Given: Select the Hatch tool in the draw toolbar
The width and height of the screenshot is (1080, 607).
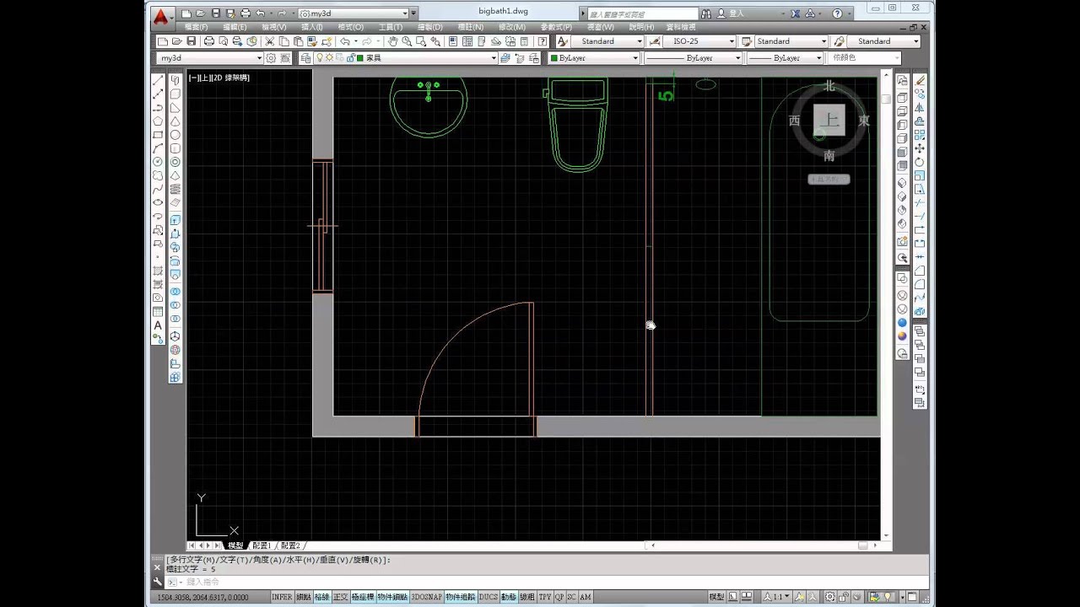Looking at the screenshot, I should (158, 271).
